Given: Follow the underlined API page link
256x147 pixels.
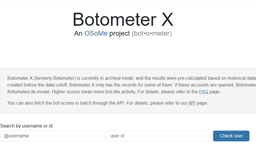Looking at the screenshot, I should coord(192,103).
